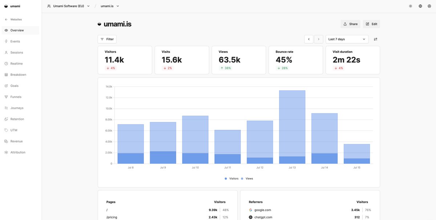Open the Filter button

click(x=107, y=39)
